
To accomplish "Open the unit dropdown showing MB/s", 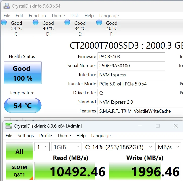I will point(168,147).
